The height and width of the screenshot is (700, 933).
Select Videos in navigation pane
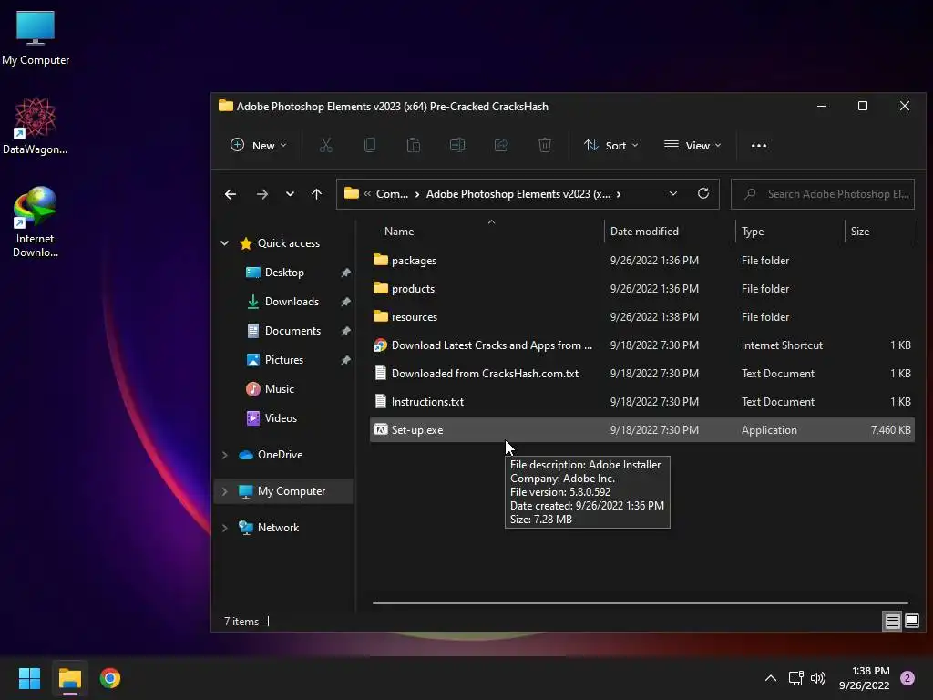281,418
